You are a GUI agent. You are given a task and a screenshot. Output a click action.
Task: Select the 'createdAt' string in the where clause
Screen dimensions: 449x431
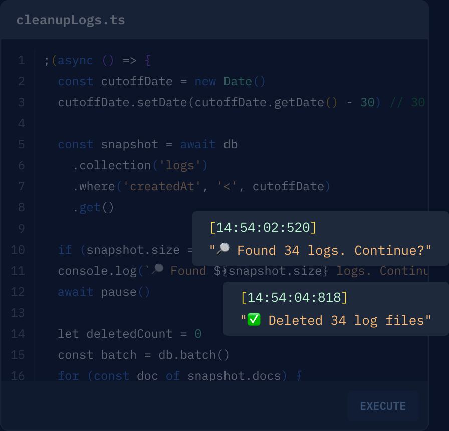coord(161,186)
